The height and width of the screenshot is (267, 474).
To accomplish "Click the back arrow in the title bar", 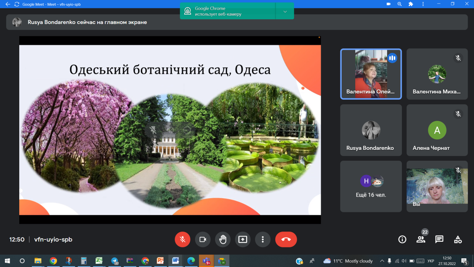I will (x=8, y=4).
